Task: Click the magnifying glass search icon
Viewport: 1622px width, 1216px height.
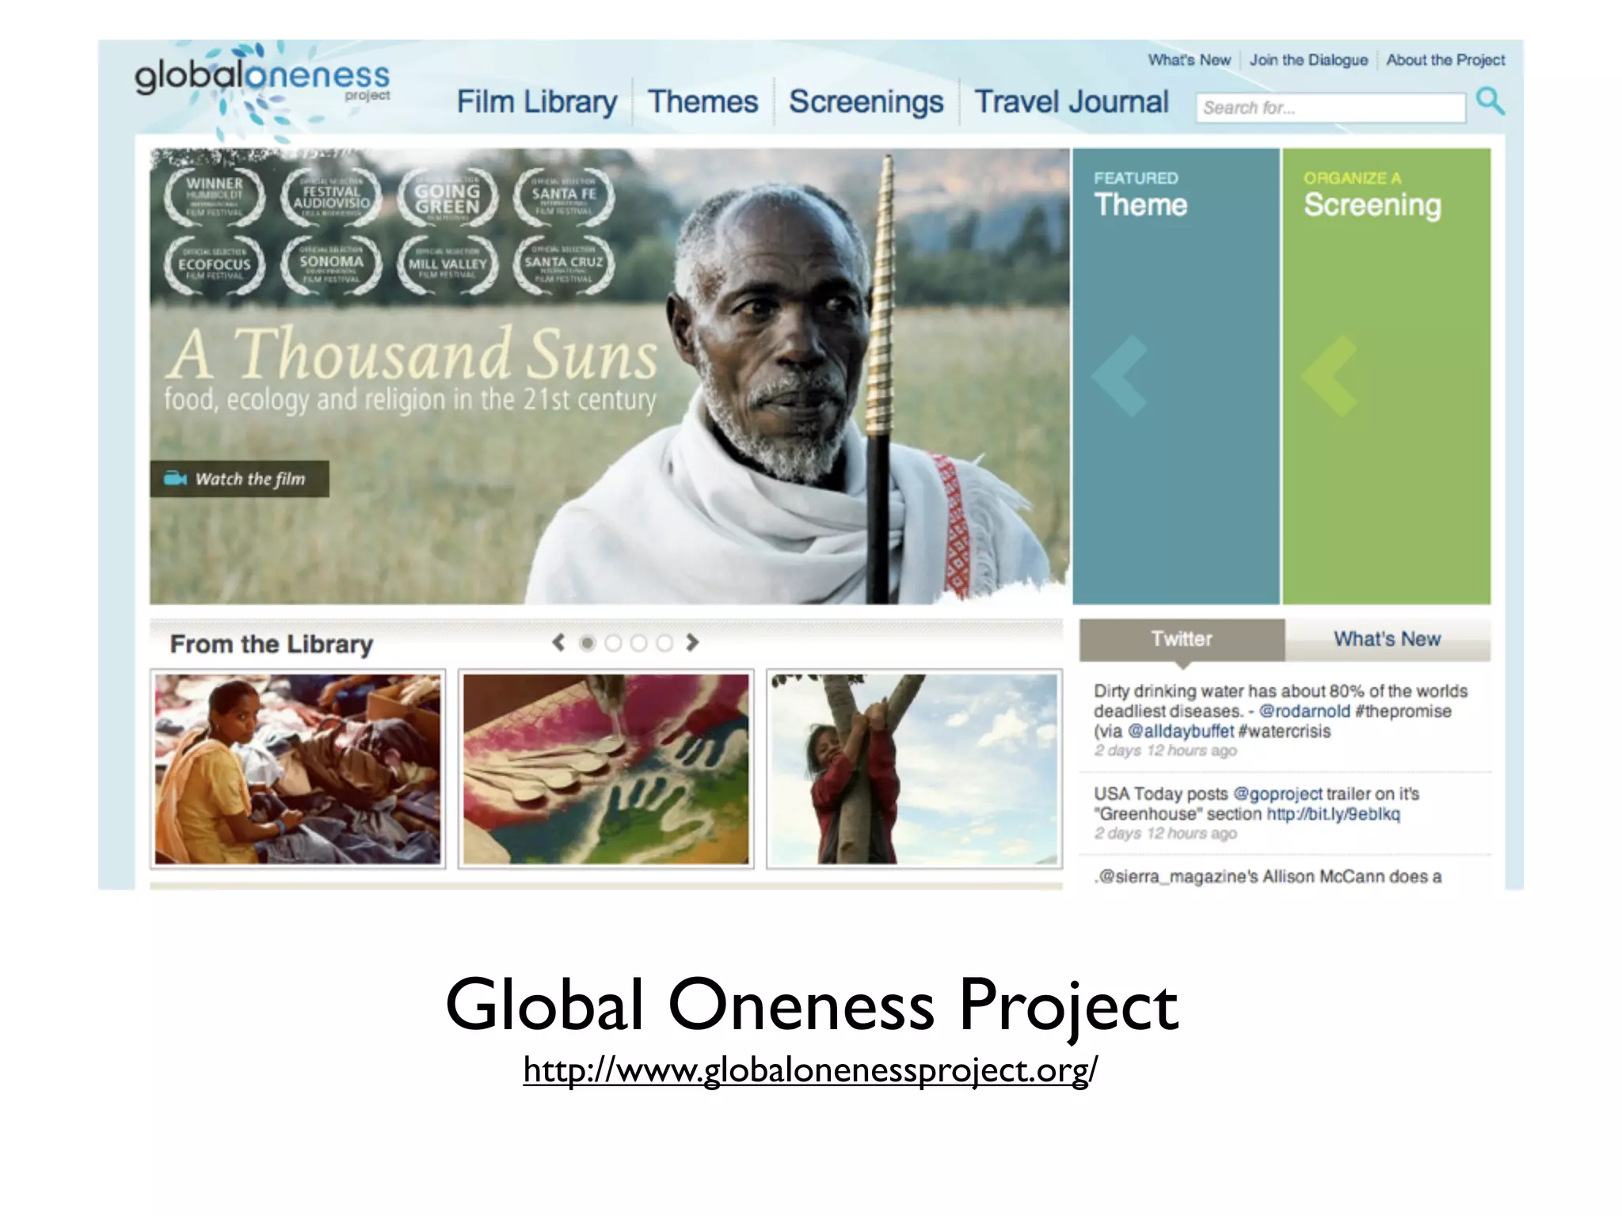Action: 1490,102
